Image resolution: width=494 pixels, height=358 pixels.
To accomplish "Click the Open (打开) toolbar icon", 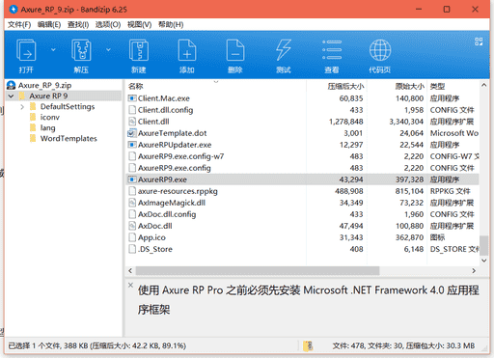I will point(26,50).
